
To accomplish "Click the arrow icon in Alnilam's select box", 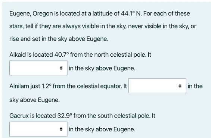I will pyautogui.click(x=180, y=86).
